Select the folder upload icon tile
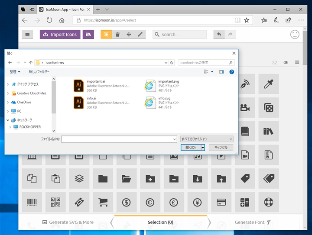Viewport: 312px width, 235px height. 221,178
